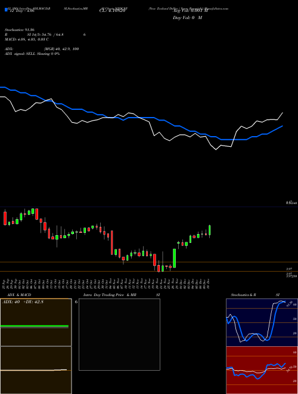Image resolution: width=298 pixels, height=394 pixels.
Task: Click the first red candlestick on the left
Action: click(5, 218)
